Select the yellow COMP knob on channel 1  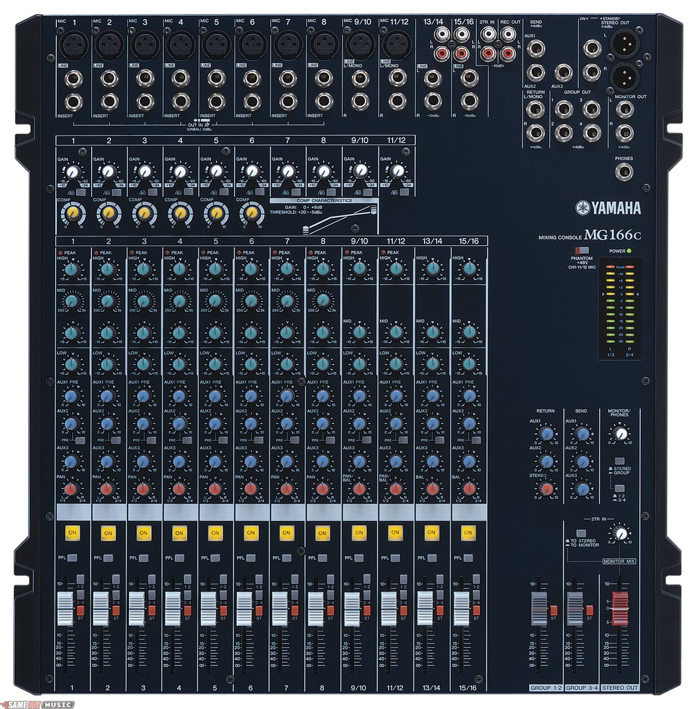coord(73,214)
